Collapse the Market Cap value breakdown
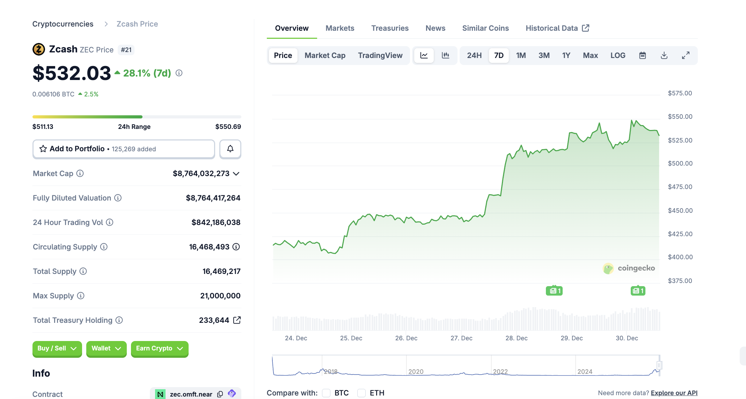Image resolution: width=746 pixels, height=399 pixels. pyautogui.click(x=236, y=173)
